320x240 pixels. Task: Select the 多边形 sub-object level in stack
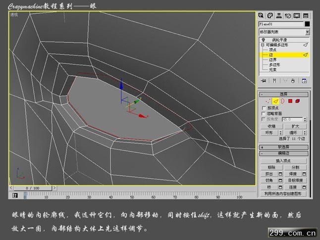274,65
